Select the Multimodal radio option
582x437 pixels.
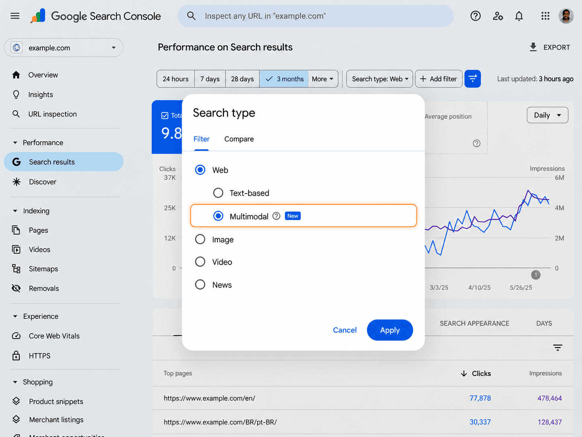218,216
